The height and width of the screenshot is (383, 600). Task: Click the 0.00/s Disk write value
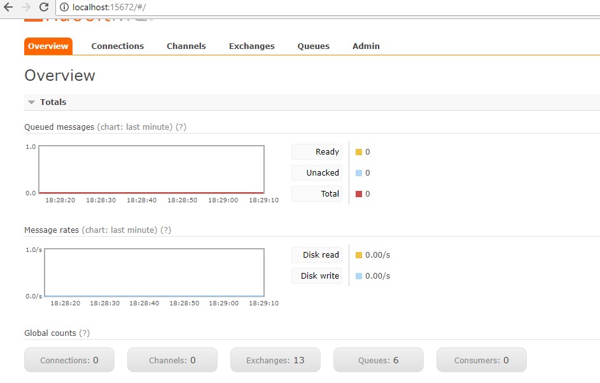click(x=378, y=276)
